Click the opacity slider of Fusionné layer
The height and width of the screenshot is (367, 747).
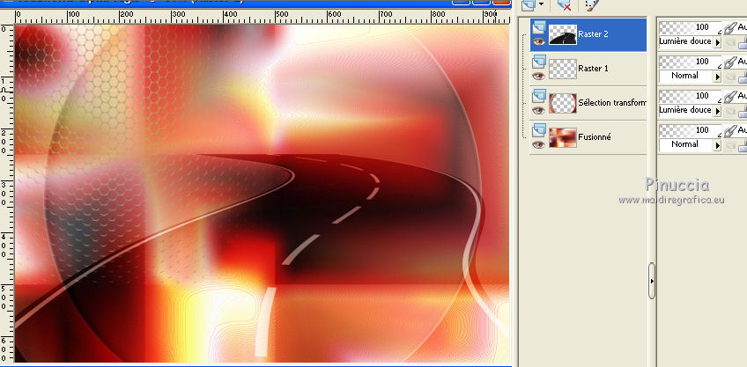tap(691, 130)
